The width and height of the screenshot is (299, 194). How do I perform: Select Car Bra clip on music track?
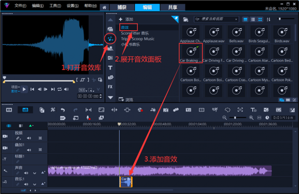[126, 182]
